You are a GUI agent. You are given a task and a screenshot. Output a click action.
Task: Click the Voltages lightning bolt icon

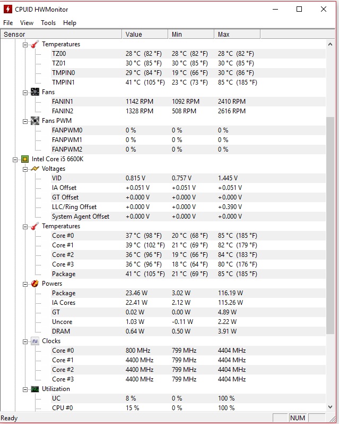[x=35, y=169]
